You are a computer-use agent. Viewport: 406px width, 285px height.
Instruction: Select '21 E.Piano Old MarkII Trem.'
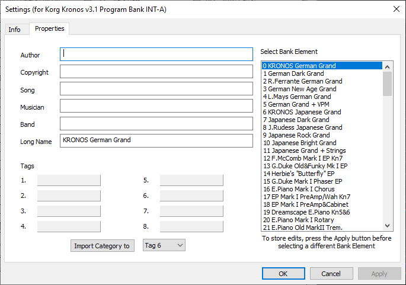click(x=322, y=228)
